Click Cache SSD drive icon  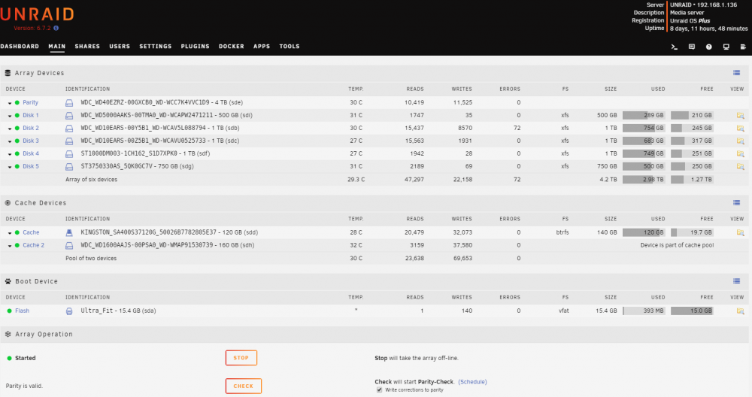(69, 232)
